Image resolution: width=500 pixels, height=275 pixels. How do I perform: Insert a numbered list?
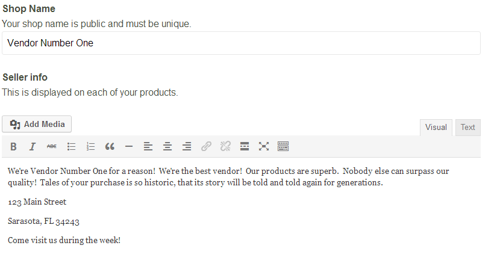[90, 147]
